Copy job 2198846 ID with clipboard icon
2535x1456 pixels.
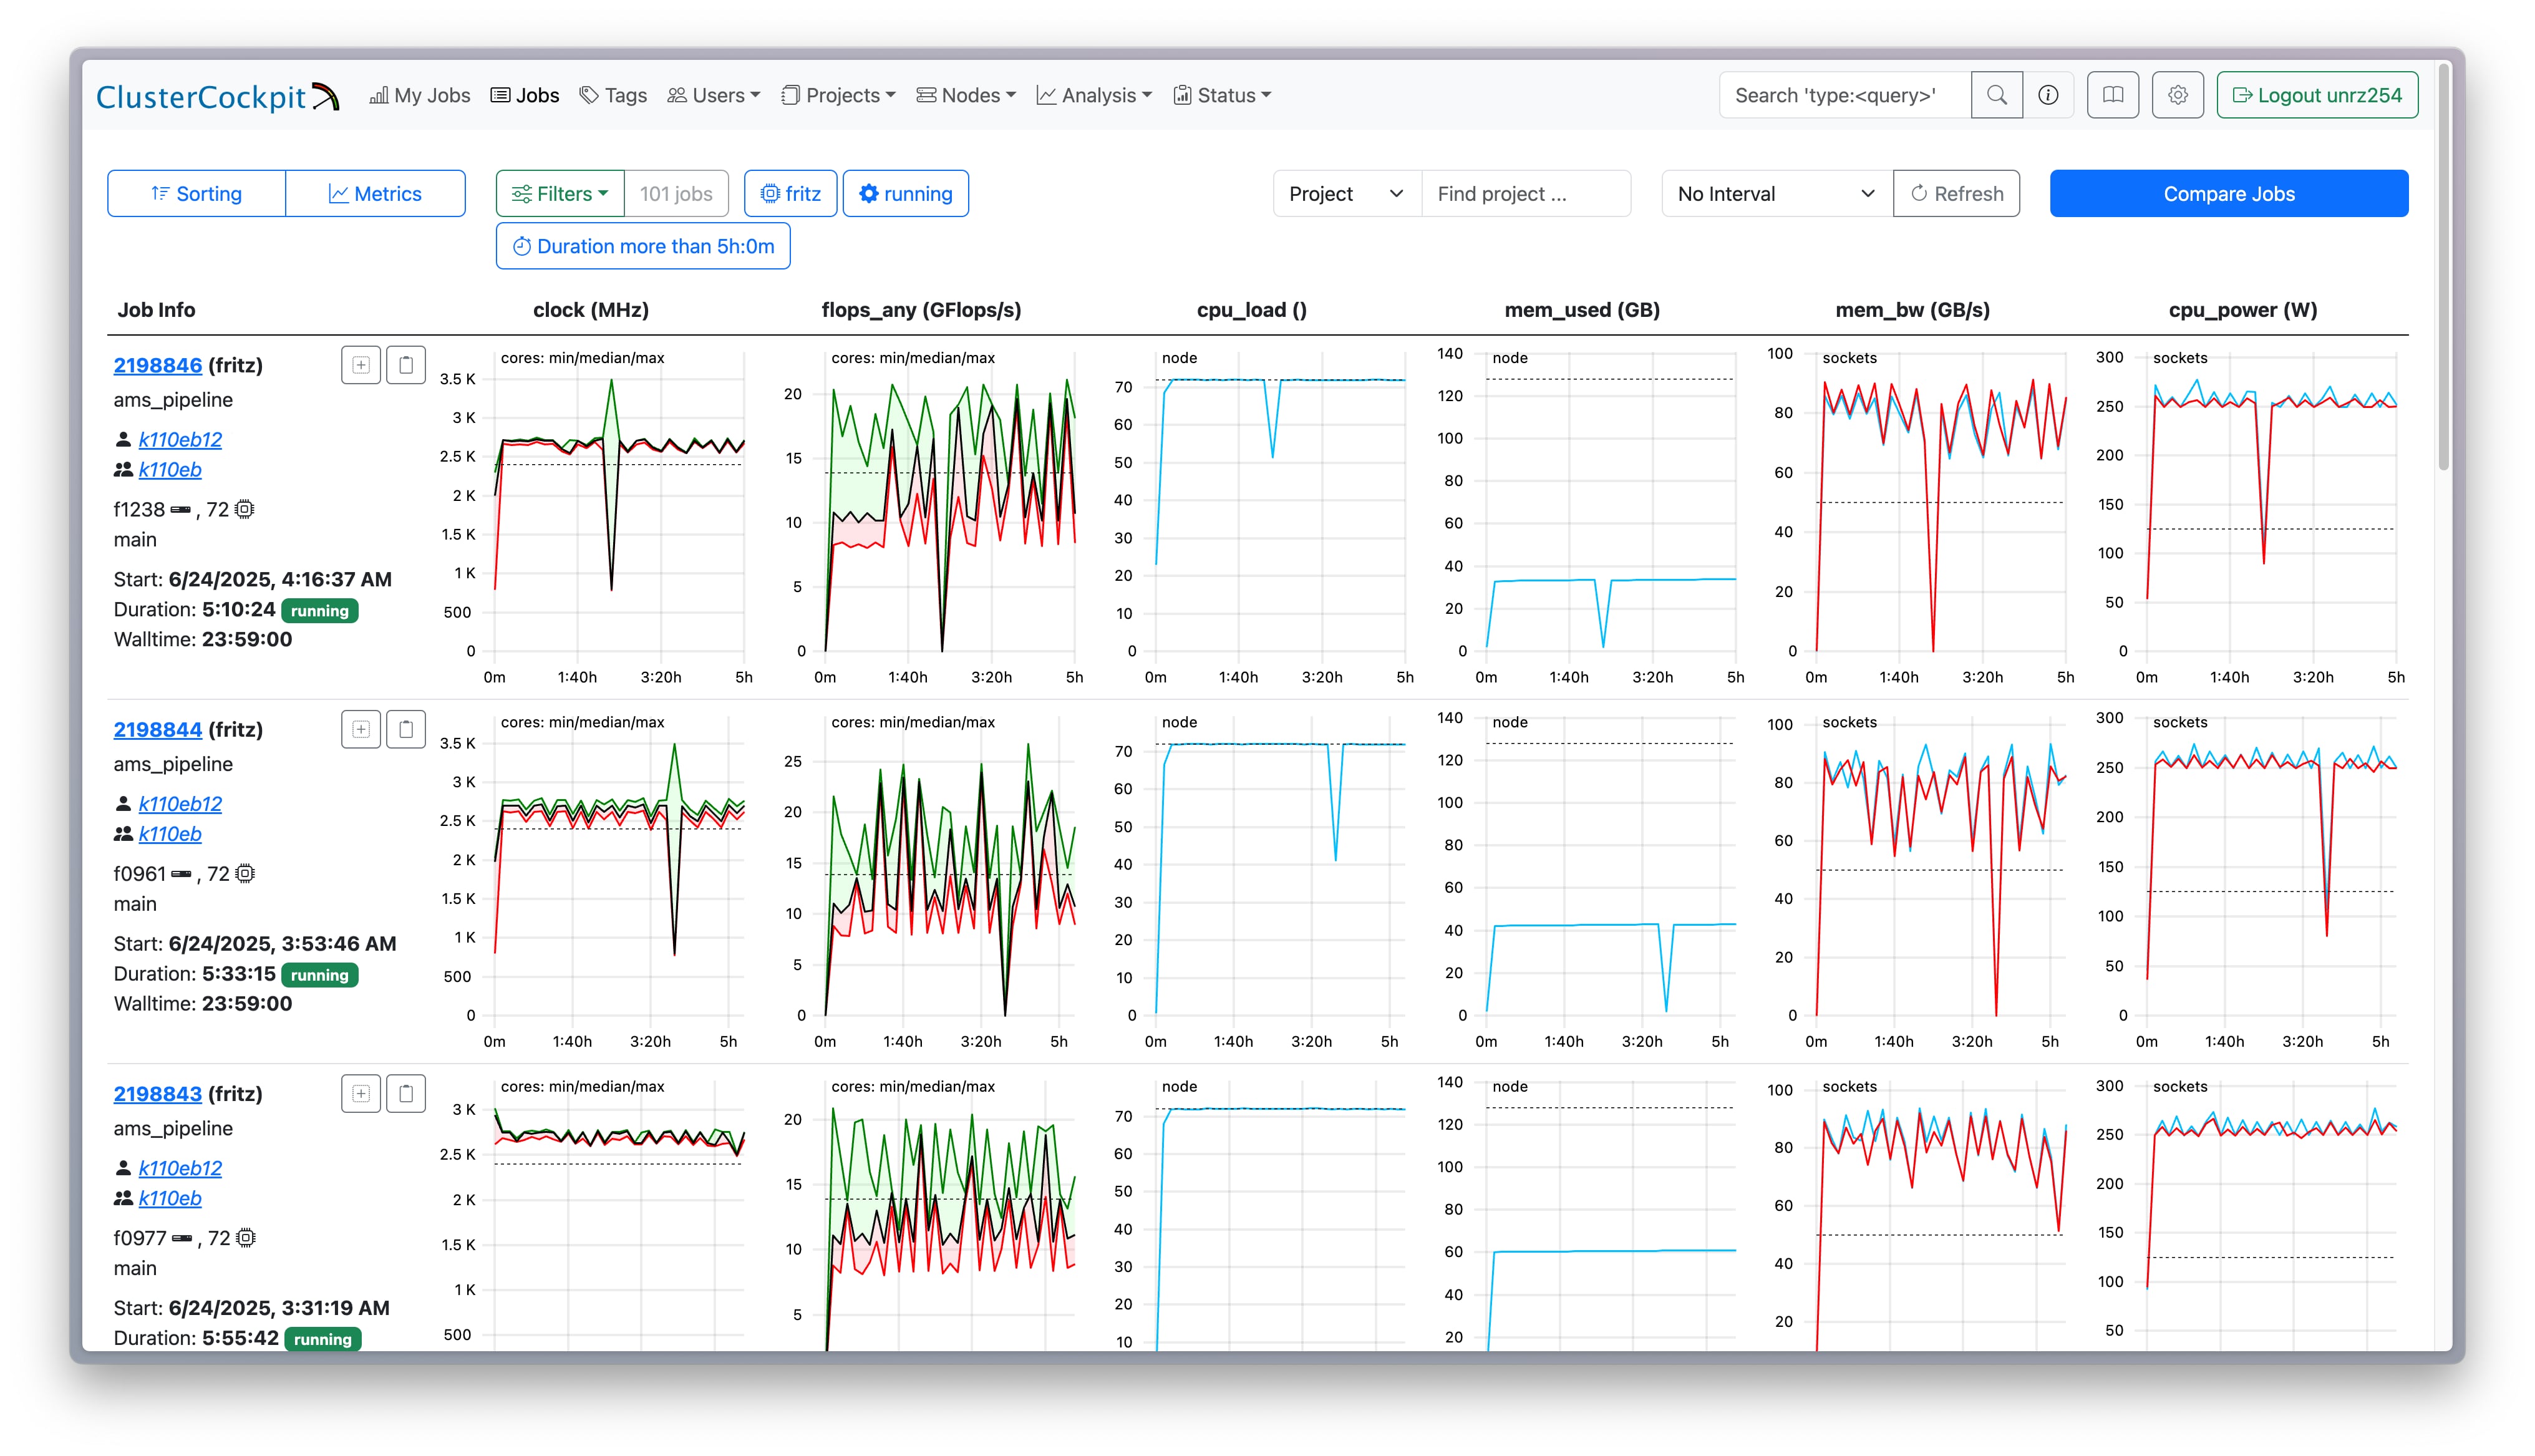406,365
